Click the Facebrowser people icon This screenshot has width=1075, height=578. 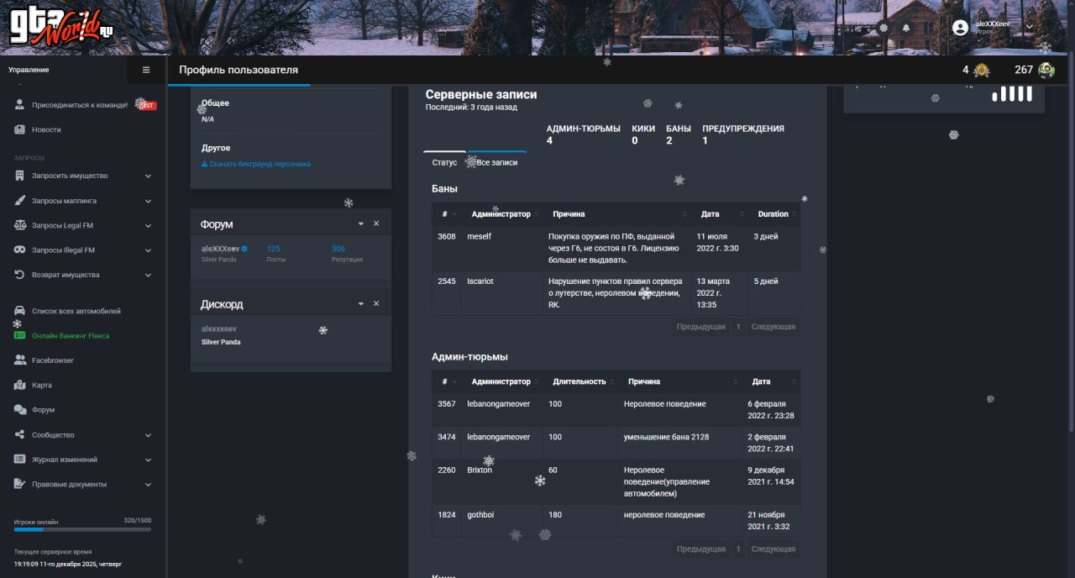tap(19, 360)
